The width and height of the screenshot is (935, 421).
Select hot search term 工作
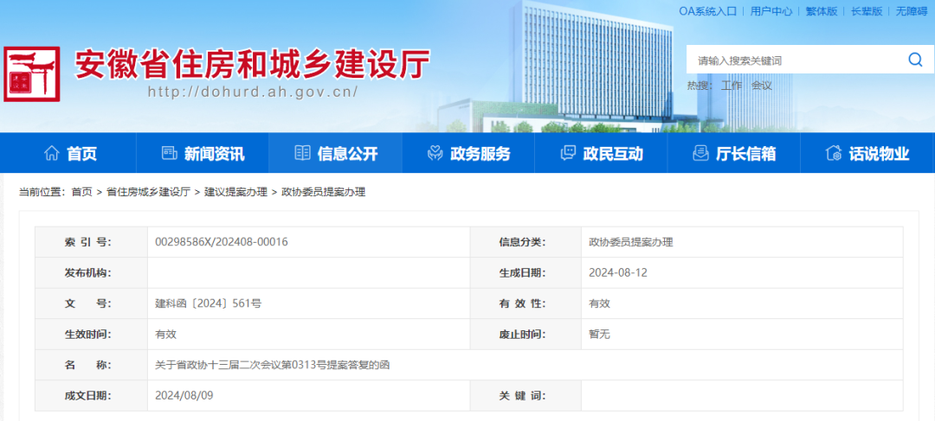[x=732, y=86]
